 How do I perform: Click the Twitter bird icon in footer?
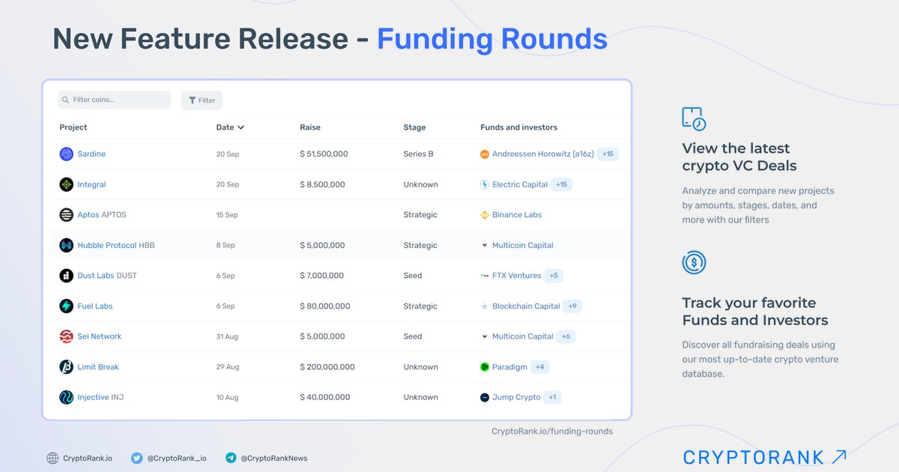point(136,458)
